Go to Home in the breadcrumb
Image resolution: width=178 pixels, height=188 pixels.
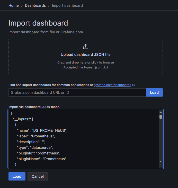[x=14, y=5]
